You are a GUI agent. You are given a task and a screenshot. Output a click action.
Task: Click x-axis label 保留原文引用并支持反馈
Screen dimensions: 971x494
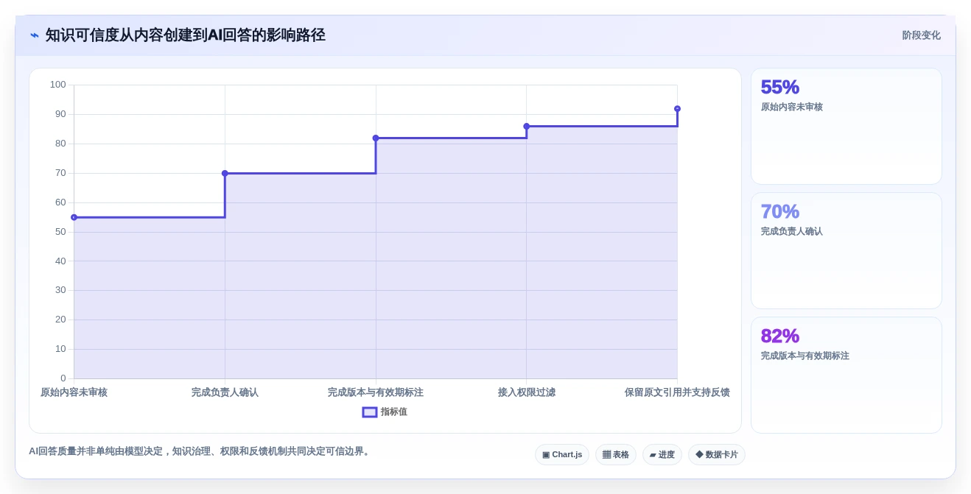click(677, 392)
